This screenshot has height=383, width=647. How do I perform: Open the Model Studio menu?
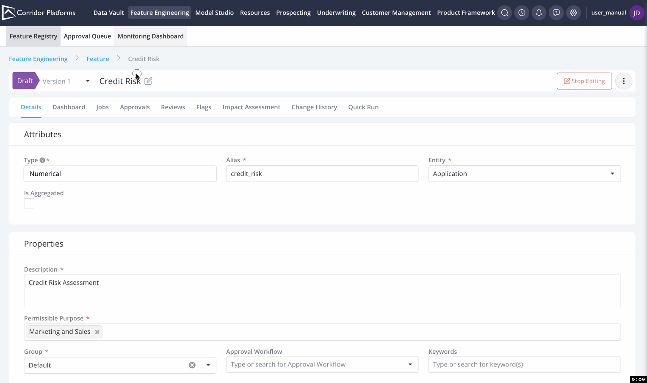tap(214, 13)
